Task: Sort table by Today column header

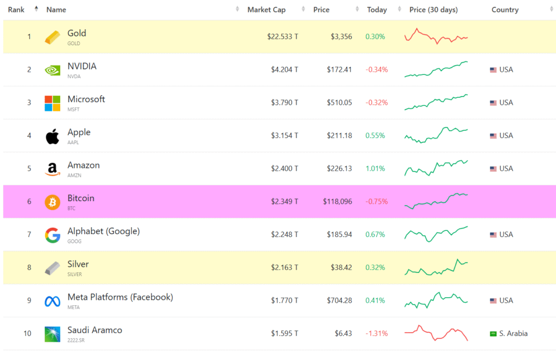Action: [x=377, y=10]
